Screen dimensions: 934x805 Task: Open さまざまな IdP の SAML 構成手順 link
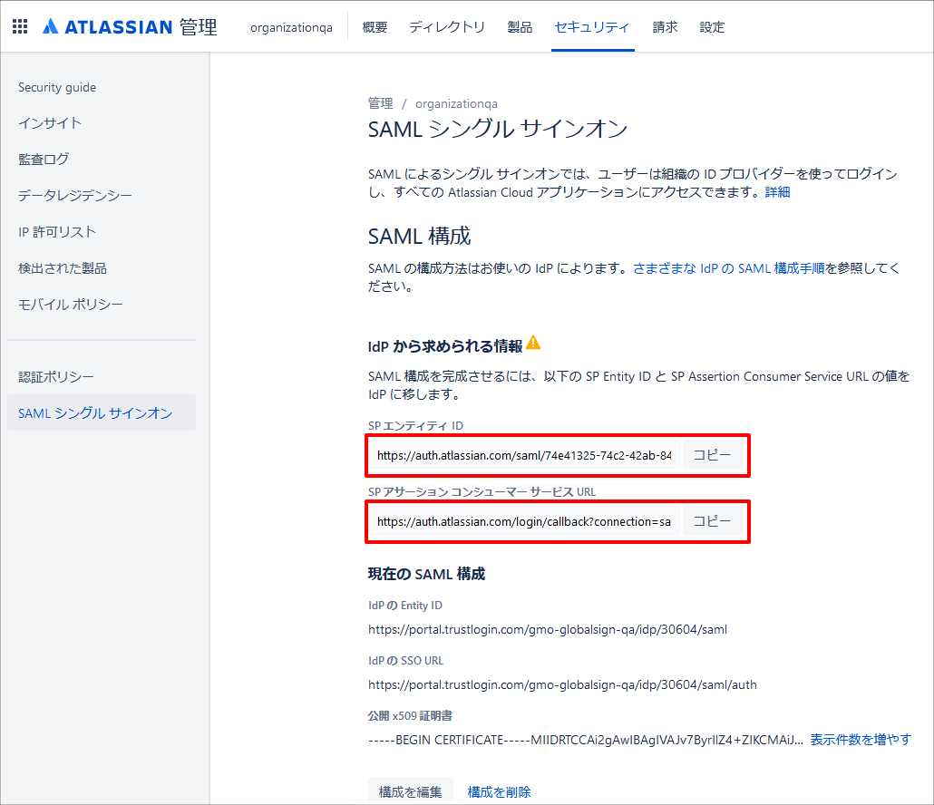coord(728,268)
